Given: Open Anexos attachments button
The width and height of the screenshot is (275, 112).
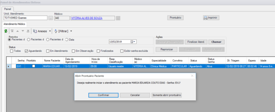Looking at the screenshot, I should [x=40, y=31].
